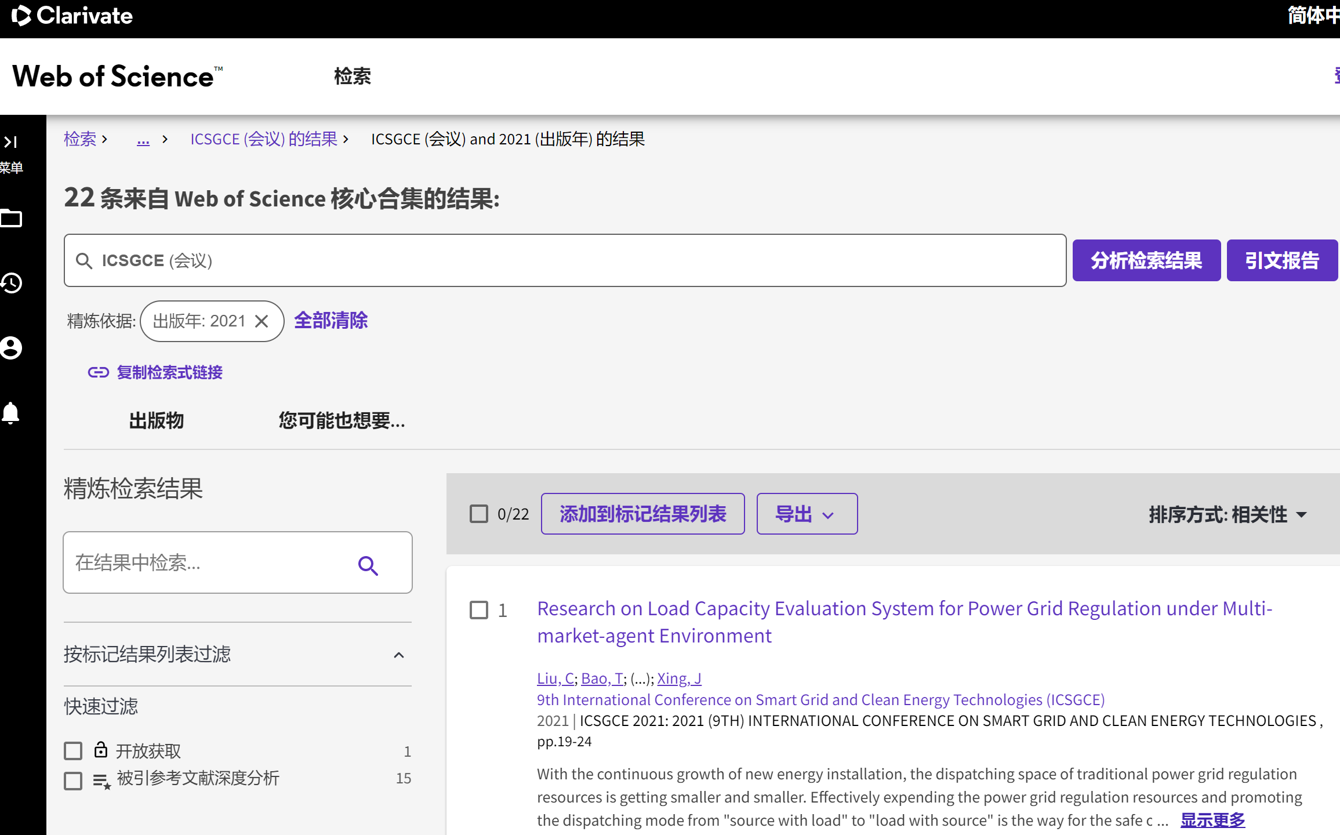Click the count 1 beside 开放获取

point(408,752)
